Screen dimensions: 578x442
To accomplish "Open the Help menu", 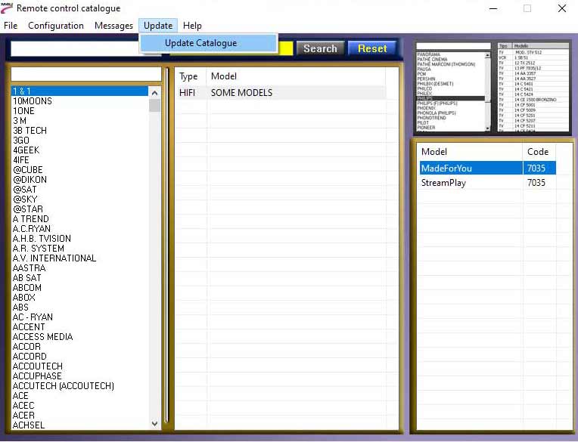I will (192, 26).
